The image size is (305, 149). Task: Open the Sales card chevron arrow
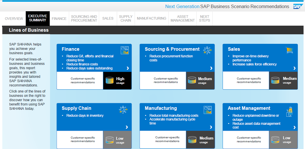(x=294, y=68)
